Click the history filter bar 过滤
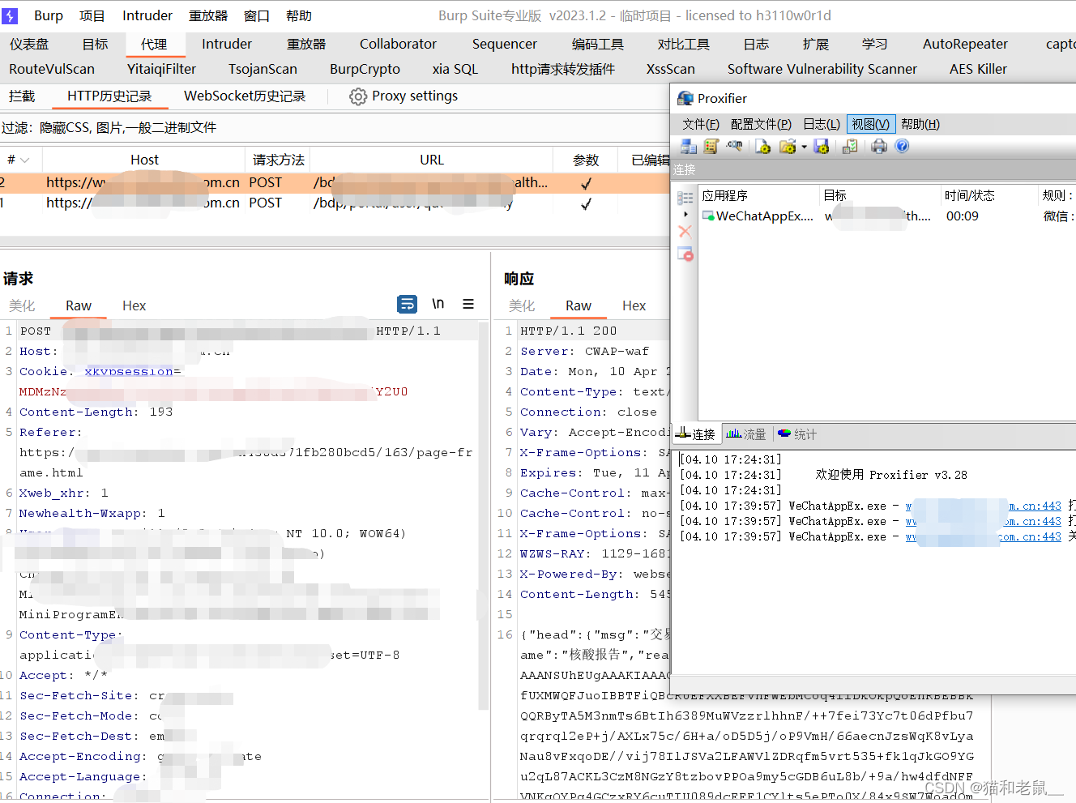The image size is (1076, 803). click(334, 127)
